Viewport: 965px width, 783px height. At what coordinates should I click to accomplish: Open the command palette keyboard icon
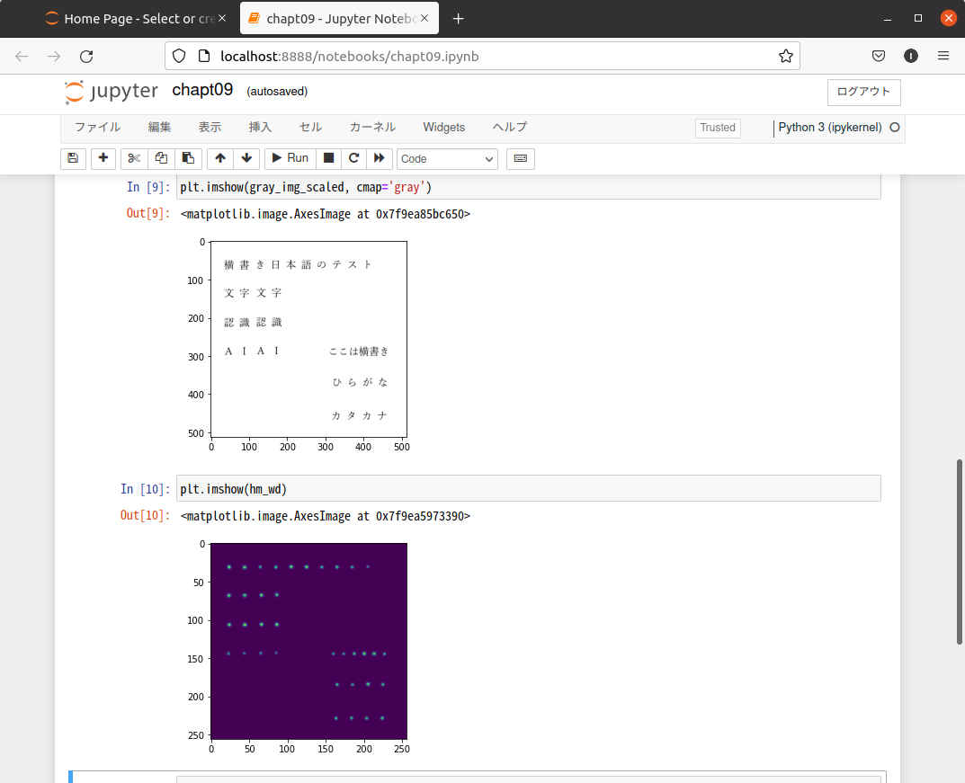click(520, 158)
